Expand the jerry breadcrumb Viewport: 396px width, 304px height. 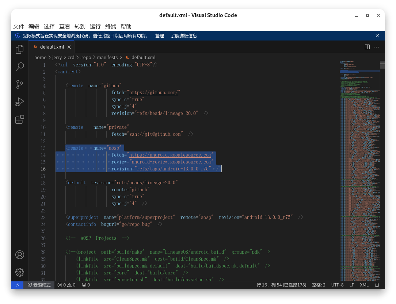tap(57, 58)
